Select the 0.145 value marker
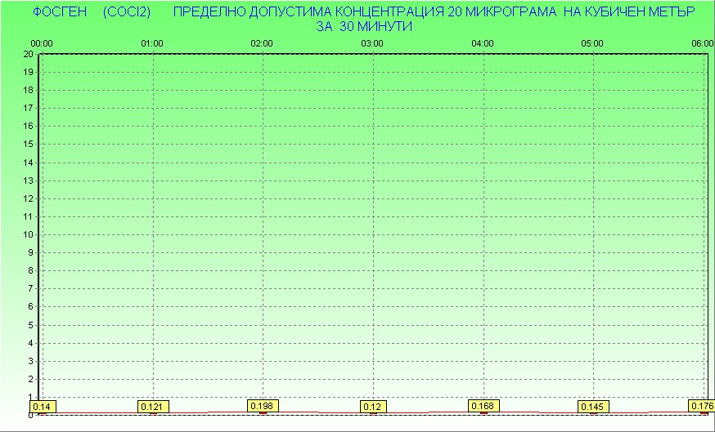Viewport: 715px width, 432px height. [593, 407]
